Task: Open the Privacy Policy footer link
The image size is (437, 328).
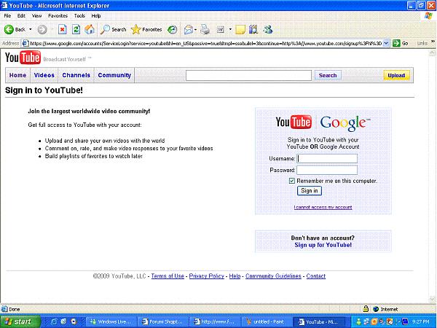Action: pos(207,276)
